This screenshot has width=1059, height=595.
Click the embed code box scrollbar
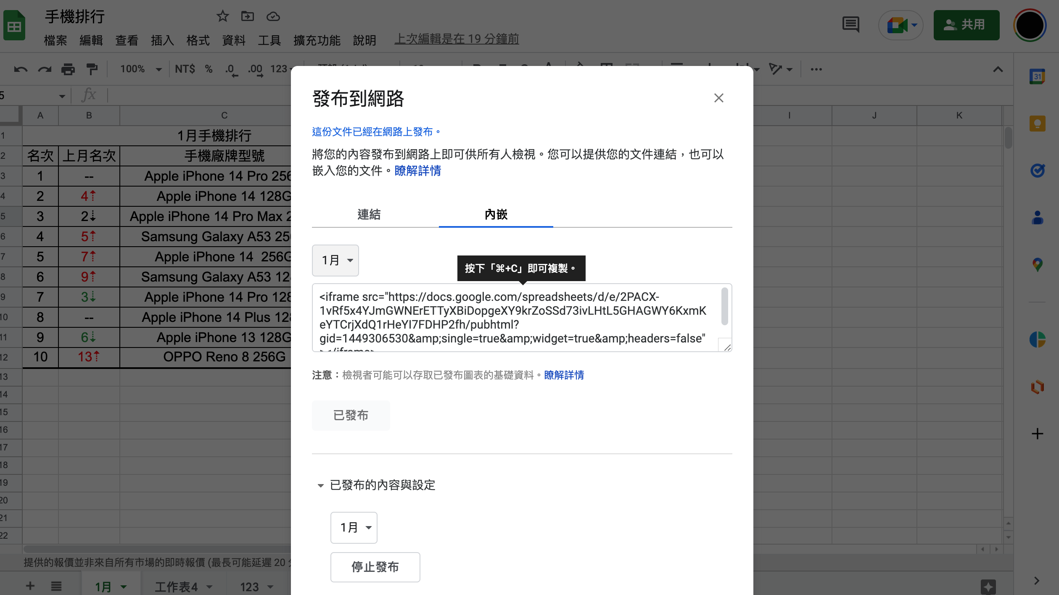pos(724,306)
